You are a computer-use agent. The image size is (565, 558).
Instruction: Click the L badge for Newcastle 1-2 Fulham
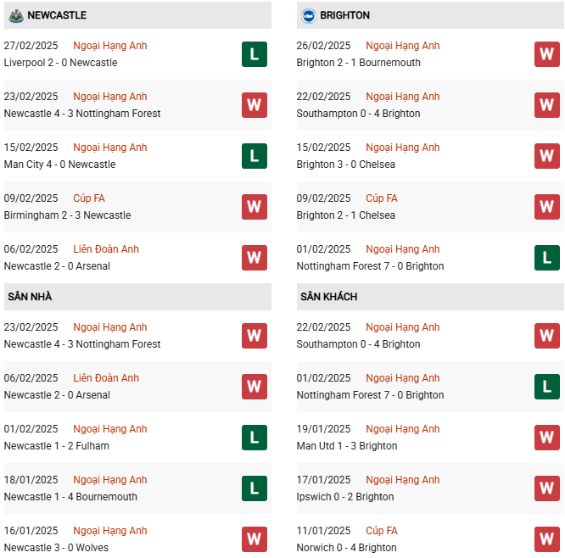pyautogui.click(x=255, y=438)
